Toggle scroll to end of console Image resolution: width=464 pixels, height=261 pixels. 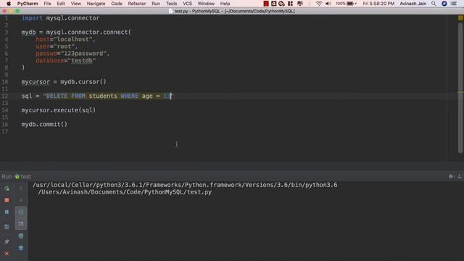(x=21, y=224)
